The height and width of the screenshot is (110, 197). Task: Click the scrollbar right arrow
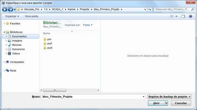(x=98, y=90)
